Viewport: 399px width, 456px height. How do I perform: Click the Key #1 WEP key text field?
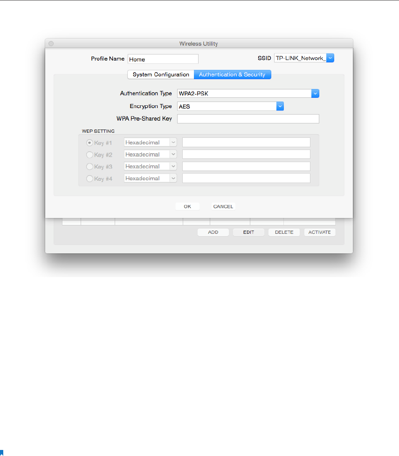[x=246, y=143]
